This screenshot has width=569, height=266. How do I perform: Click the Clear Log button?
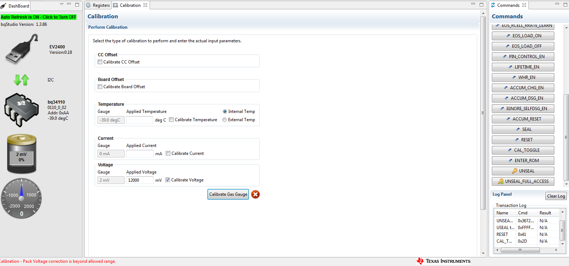click(x=556, y=196)
